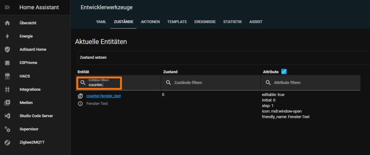The image size is (370, 155).
Task: Show more info for Fenster-Test entity
Action: (80, 104)
